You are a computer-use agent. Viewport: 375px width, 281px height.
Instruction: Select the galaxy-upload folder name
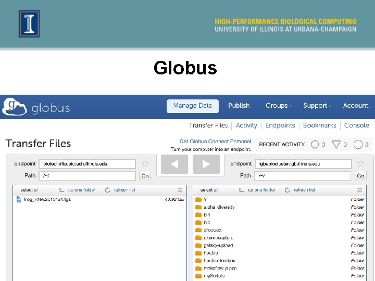pyautogui.click(x=218, y=246)
